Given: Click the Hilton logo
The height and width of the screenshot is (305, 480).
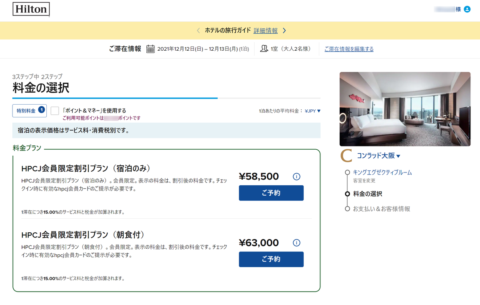Looking at the screenshot, I should tap(31, 9).
